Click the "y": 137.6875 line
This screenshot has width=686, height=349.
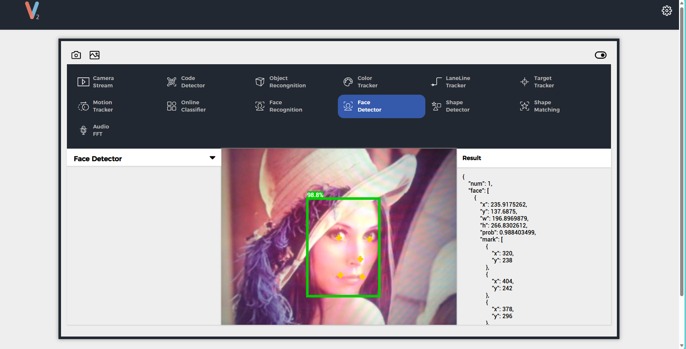[499, 211]
